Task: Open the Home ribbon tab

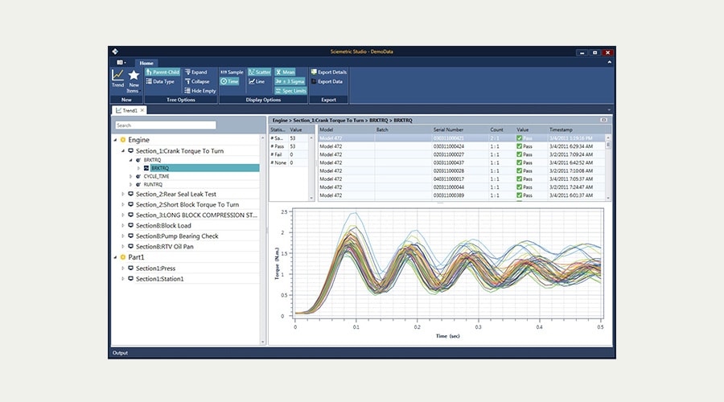Action: (x=146, y=63)
